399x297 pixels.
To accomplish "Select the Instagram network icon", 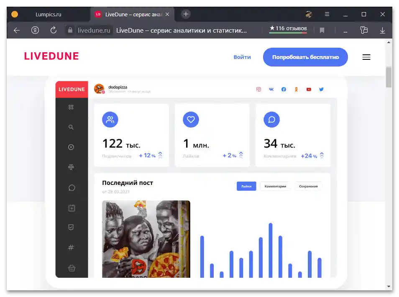I will [x=258, y=90].
